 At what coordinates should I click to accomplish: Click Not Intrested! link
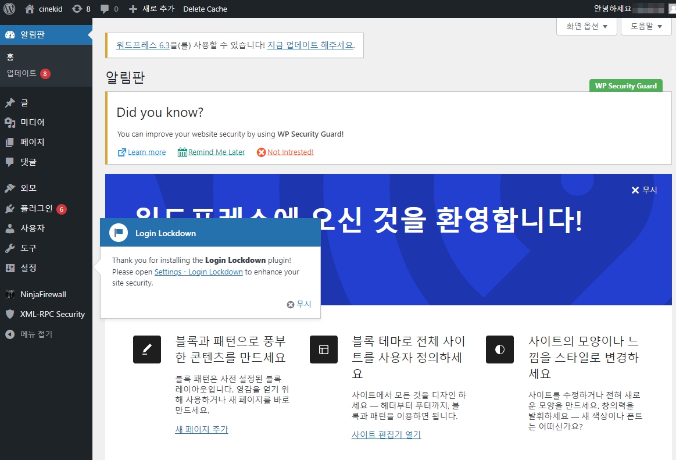(x=290, y=152)
